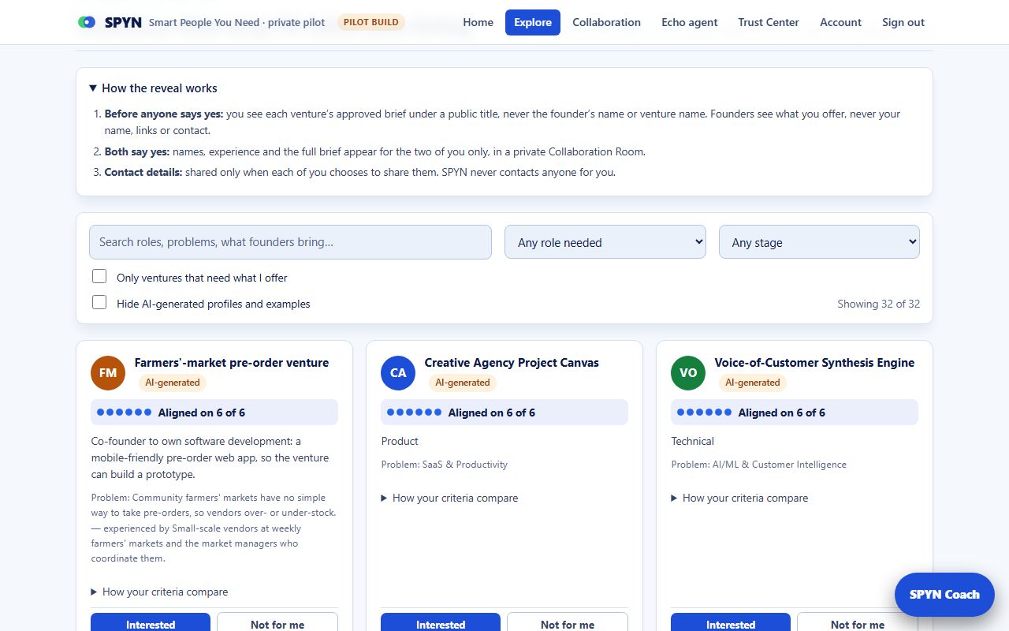This screenshot has height=631, width=1009.
Task: Mark Creative Agency Project Canvas as Interested
Action: 441,622
